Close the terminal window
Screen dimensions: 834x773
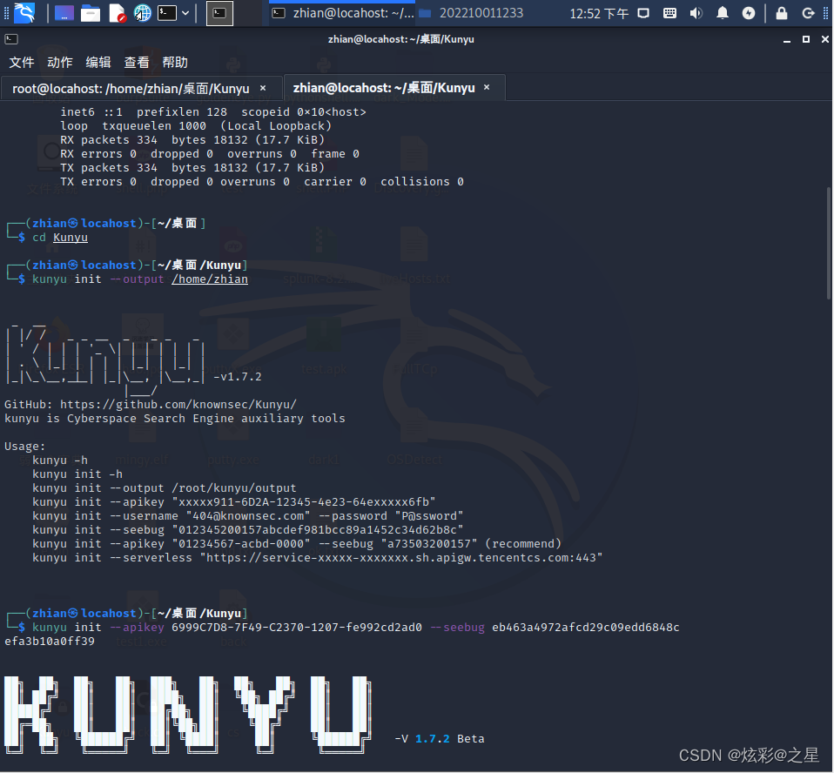coord(825,39)
